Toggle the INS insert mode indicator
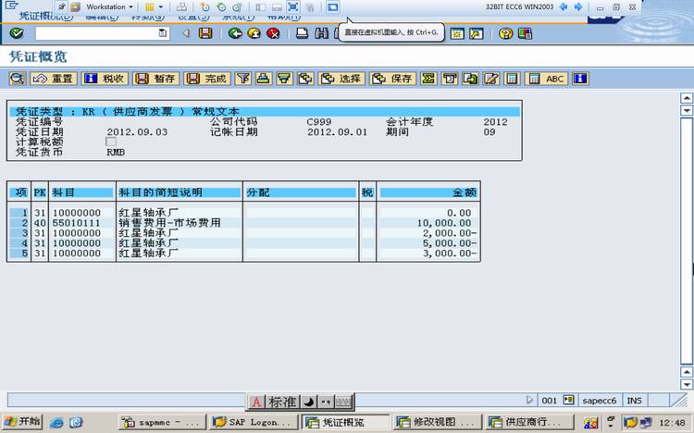 634,401
